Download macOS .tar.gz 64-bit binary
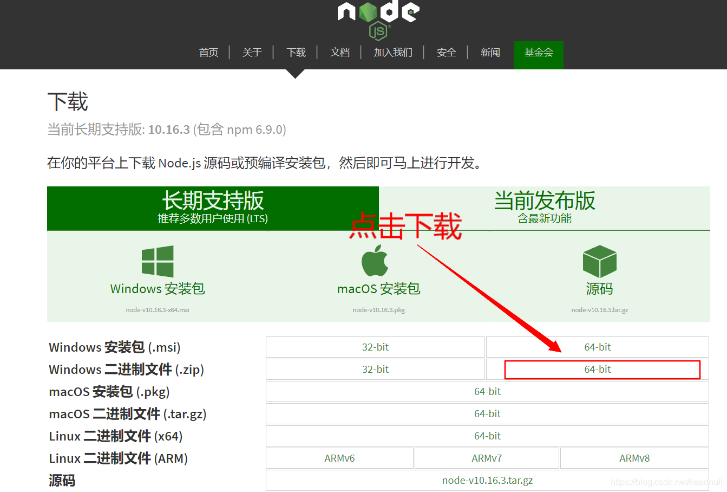 [487, 413]
